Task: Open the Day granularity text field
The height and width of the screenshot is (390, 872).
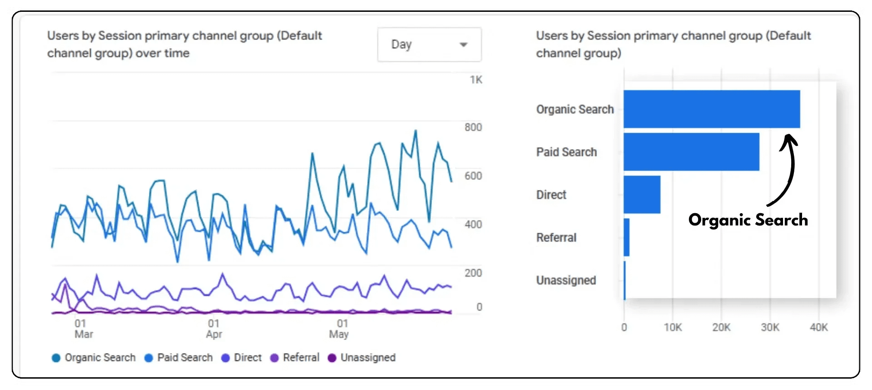Action: pos(401,45)
